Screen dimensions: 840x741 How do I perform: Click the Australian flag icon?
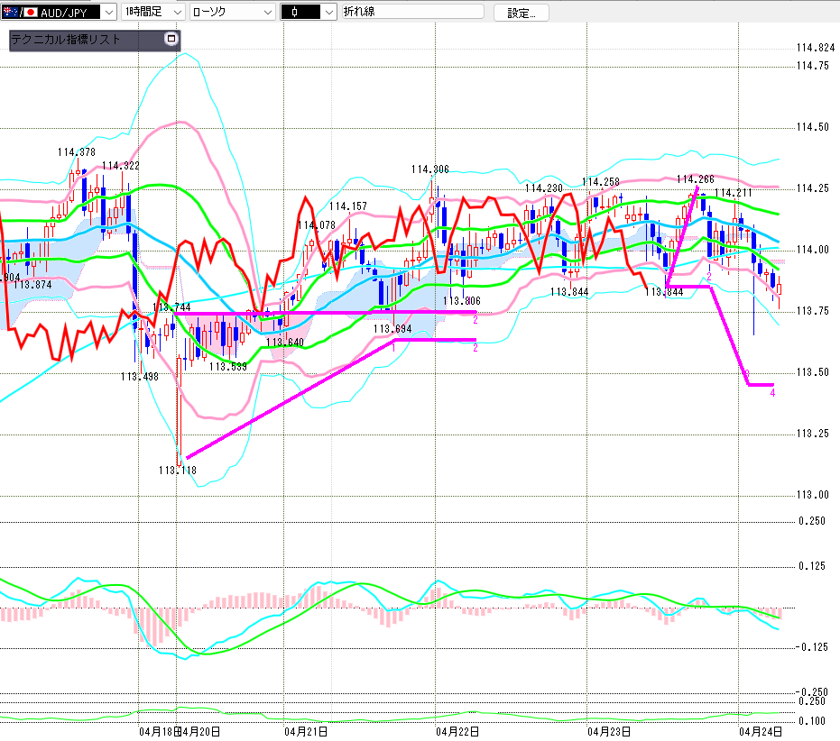pos(11,12)
